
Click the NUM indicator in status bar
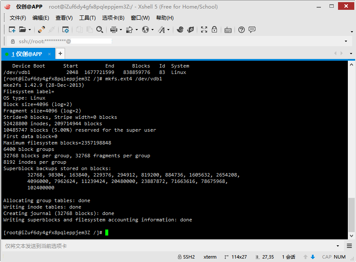click(x=340, y=257)
